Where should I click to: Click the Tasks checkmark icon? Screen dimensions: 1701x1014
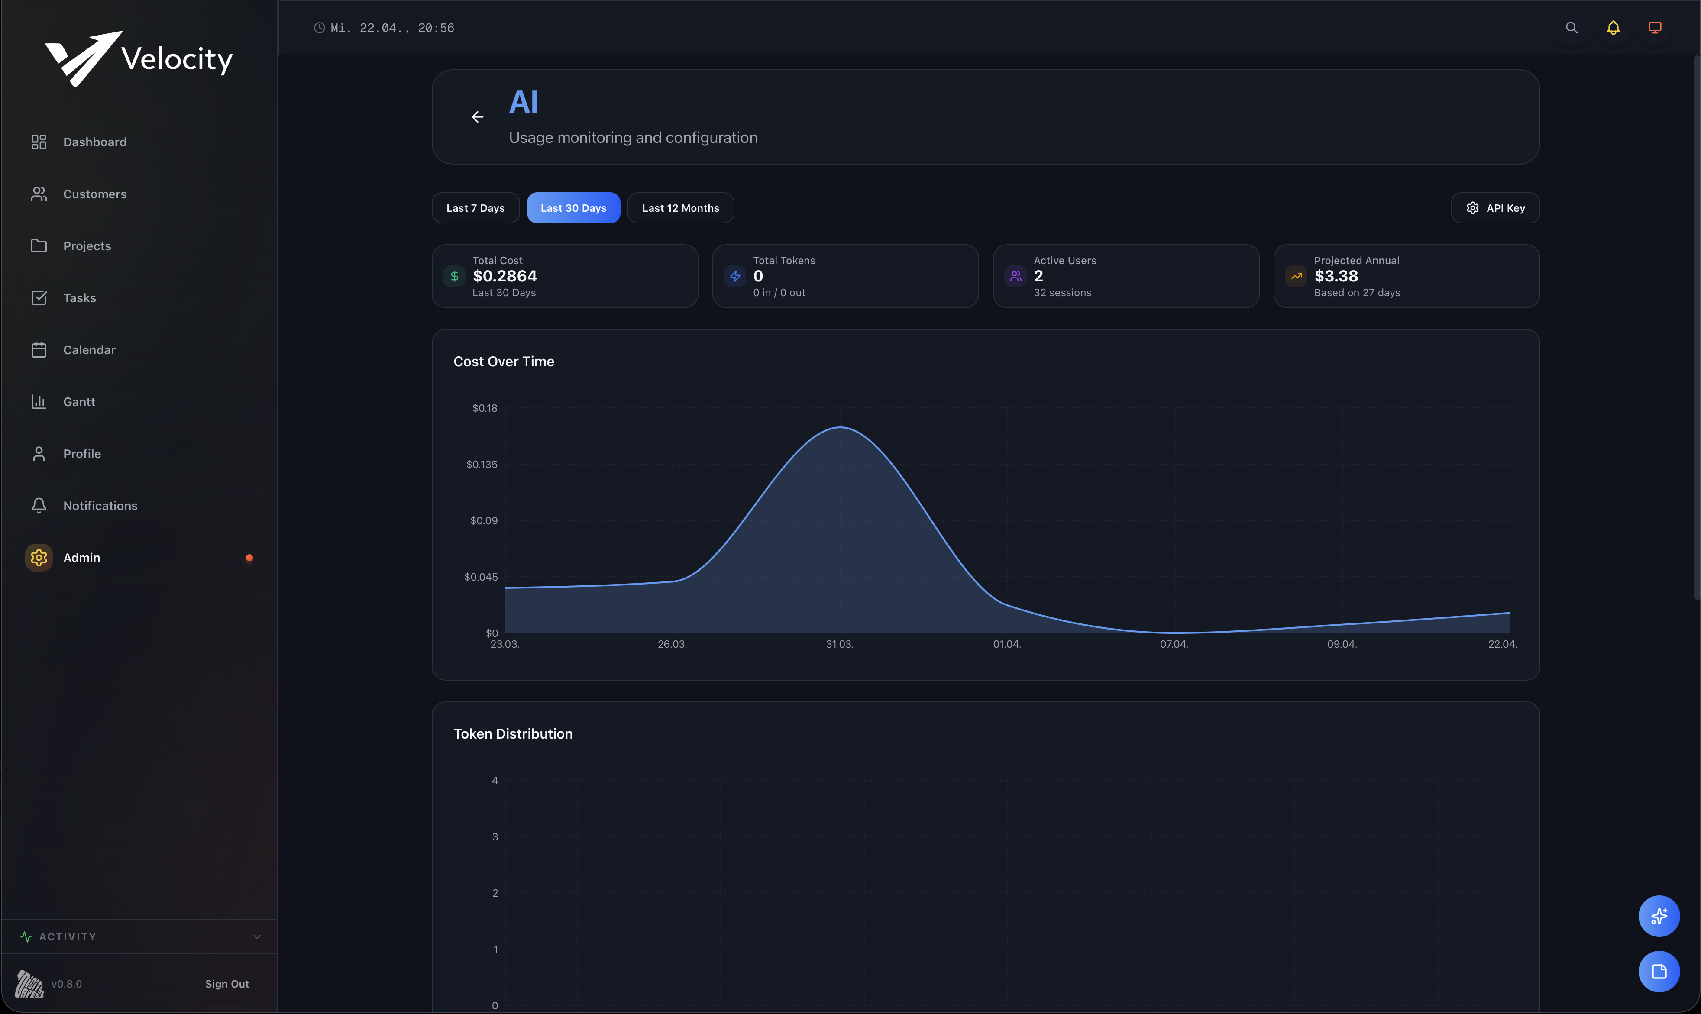pyautogui.click(x=39, y=297)
